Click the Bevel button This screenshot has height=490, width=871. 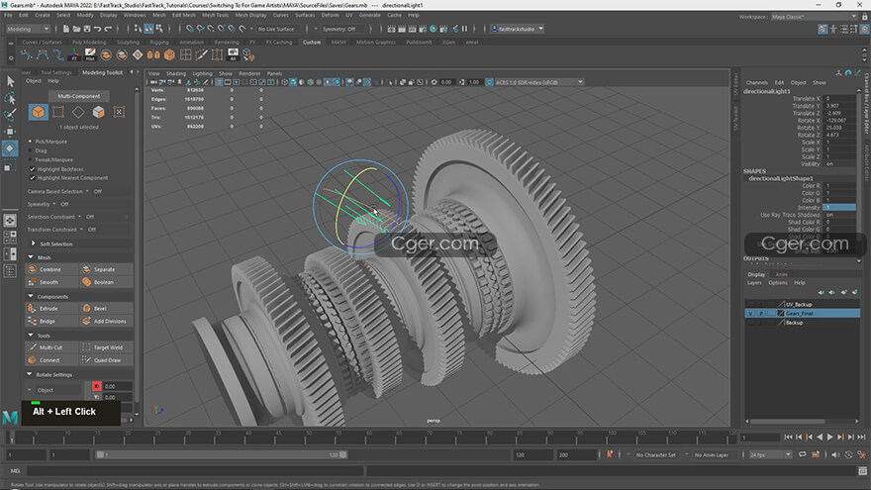(x=106, y=308)
